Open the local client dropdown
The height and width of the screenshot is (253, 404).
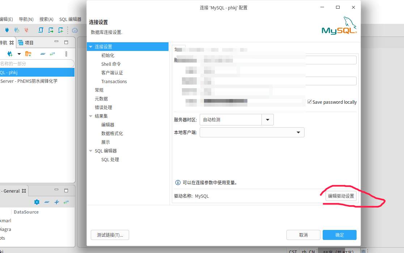(x=298, y=132)
